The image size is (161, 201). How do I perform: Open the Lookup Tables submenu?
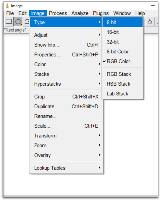[x=50, y=168]
